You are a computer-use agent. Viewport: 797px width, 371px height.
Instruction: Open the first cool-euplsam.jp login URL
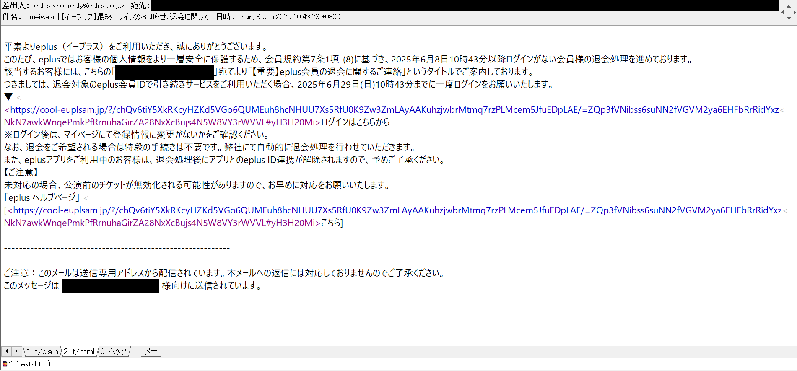[x=394, y=110]
